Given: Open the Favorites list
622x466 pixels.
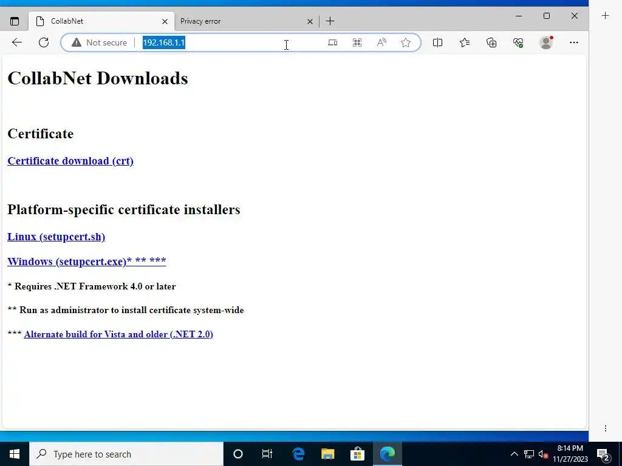Looking at the screenshot, I should pos(465,42).
